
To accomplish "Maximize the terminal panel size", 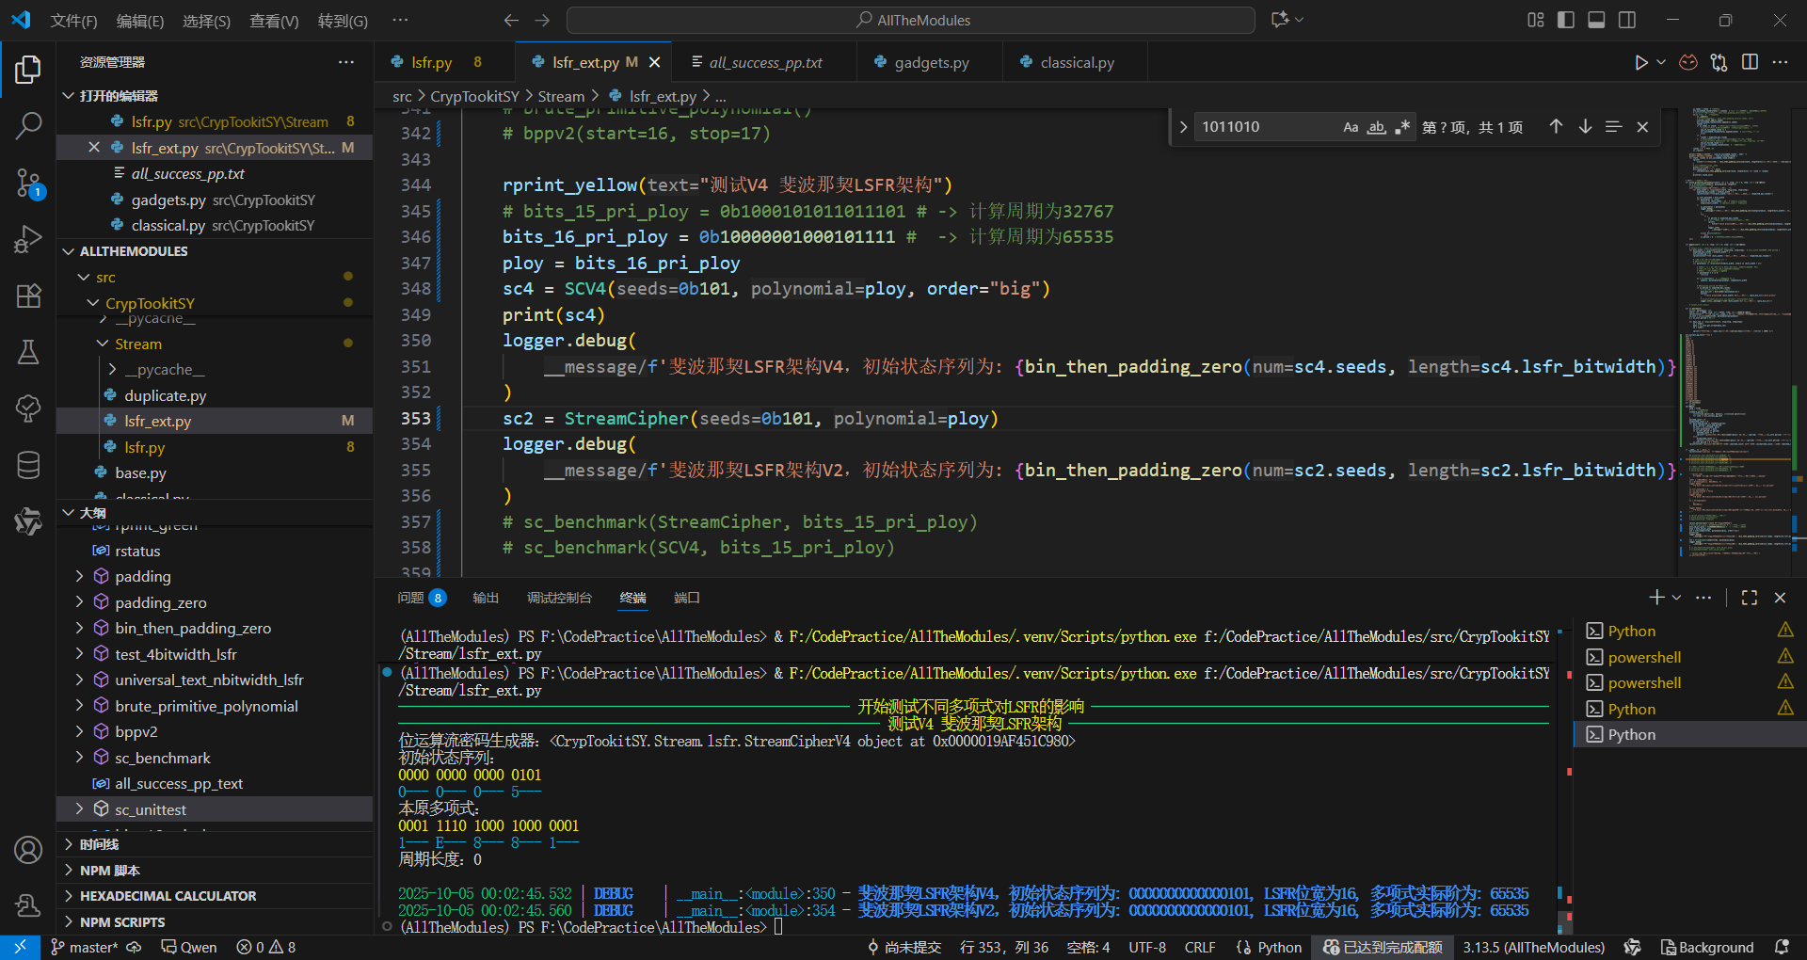I will pyautogui.click(x=1749, y=598).
